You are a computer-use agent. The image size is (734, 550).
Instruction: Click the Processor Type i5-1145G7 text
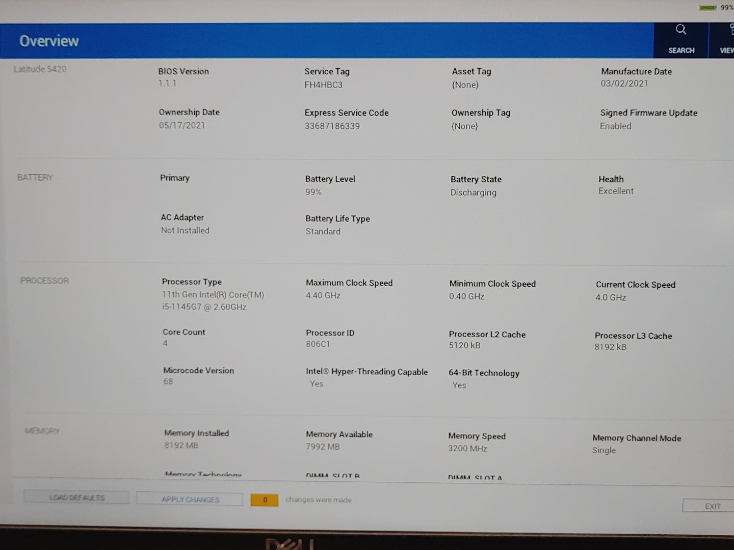pyautogui.click(x=204, y=307)
